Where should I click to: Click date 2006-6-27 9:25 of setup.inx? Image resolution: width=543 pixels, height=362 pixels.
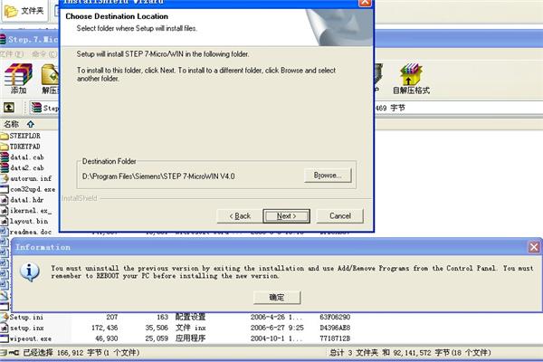tap(277, 328)
